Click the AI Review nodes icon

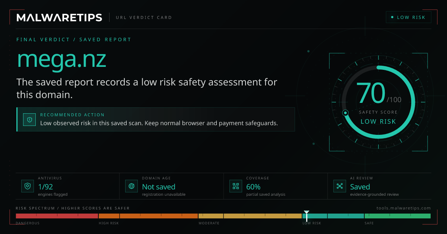coord(339,186)
